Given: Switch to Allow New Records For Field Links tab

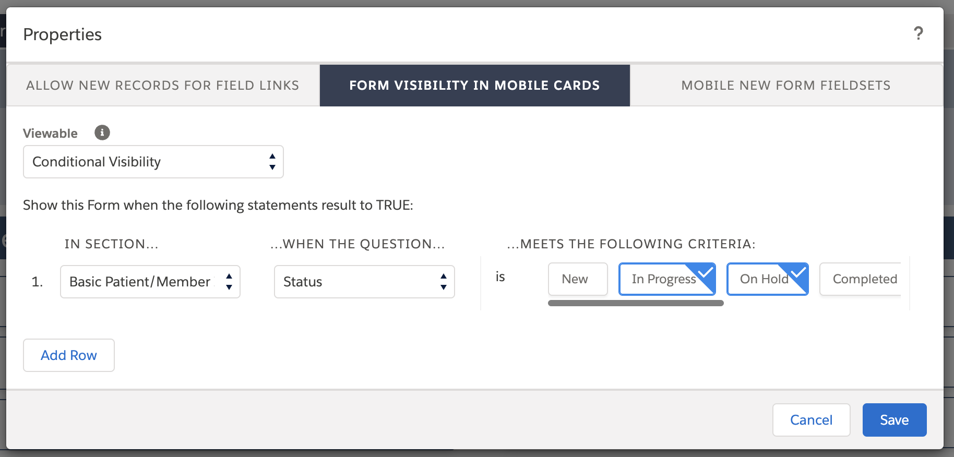Looking at the screenshot, I should pyautogui.click(x=163, y=86).
